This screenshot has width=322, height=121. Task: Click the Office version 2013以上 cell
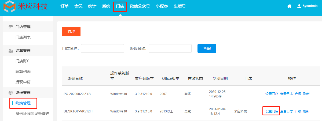point(166,111)
